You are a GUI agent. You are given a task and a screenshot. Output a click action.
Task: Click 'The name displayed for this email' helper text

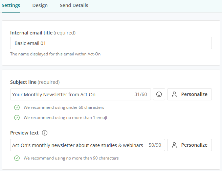(x=56, y=54)
